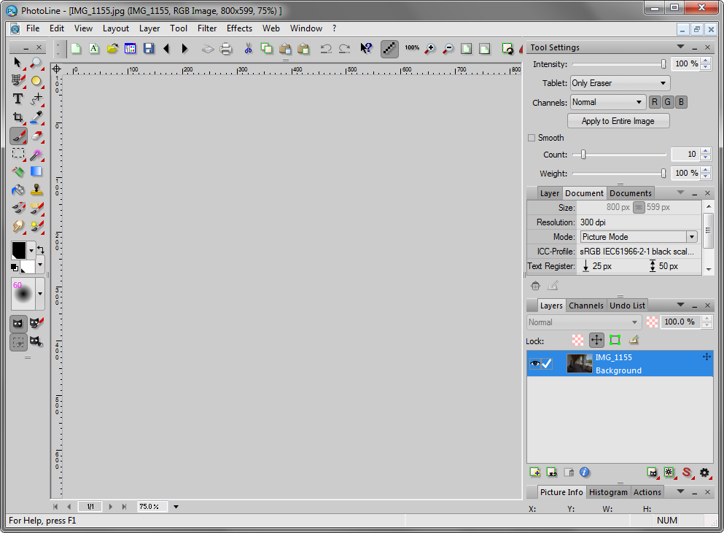
Task: Click the IMG_1155 layer thumbnail
Action: click(579, 364)
